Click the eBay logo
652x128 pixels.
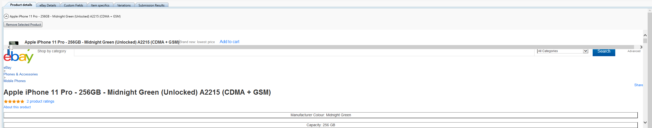[19, 56]
